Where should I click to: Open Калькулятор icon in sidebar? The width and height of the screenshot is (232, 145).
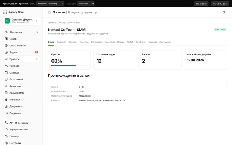pos(6,93)
